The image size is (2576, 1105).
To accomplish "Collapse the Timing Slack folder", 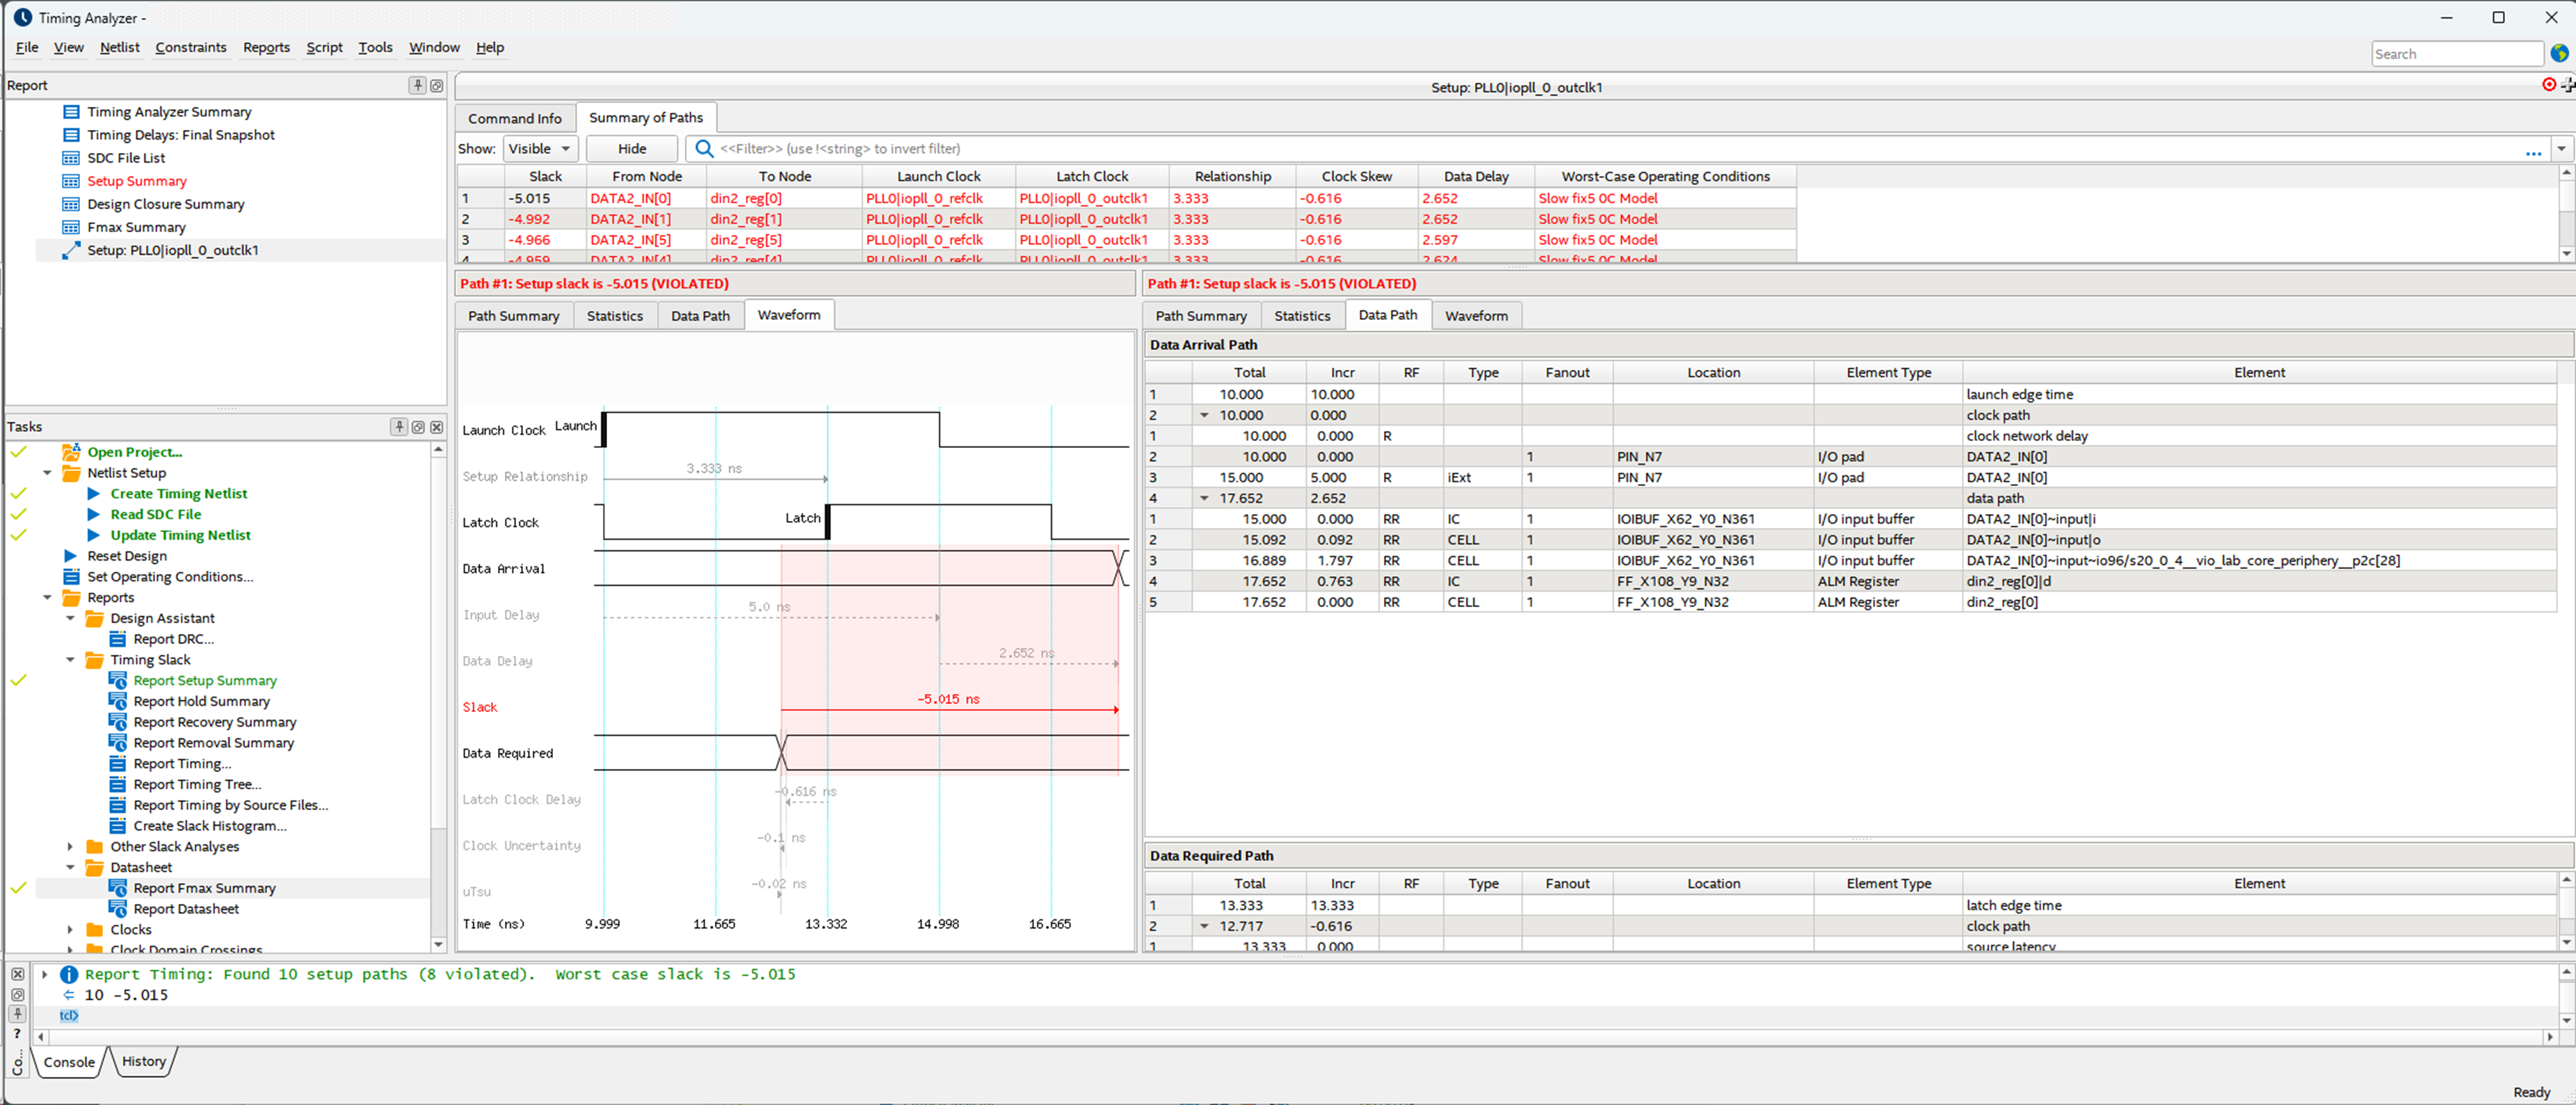I will coord(70,660).
